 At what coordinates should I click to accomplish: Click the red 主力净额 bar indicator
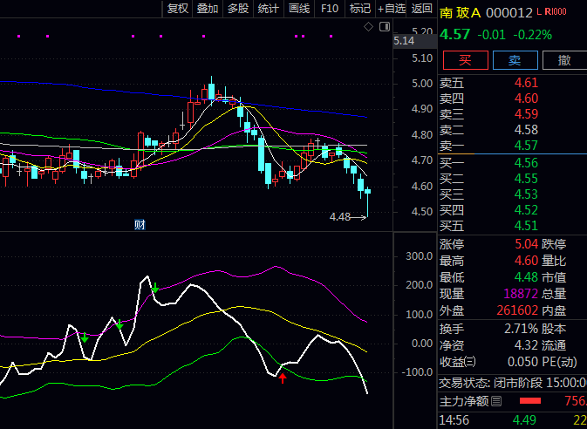tap(530, 401)
